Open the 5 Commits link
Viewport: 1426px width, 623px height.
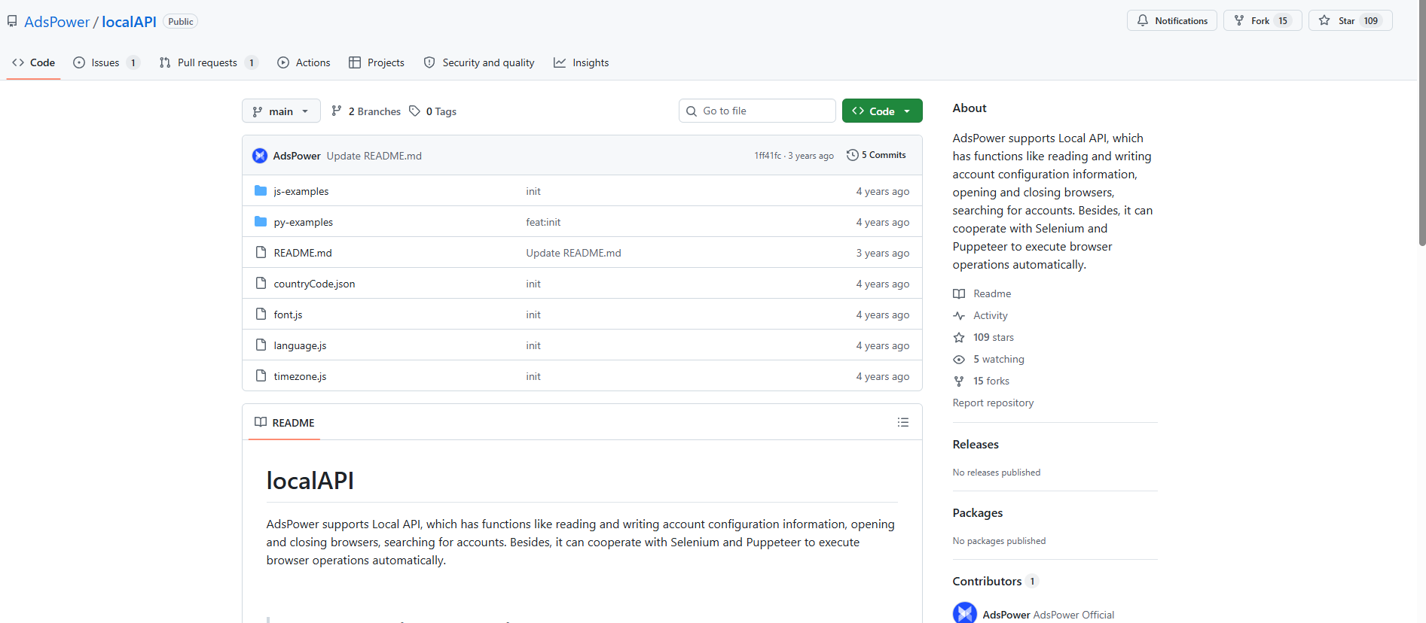876,155
